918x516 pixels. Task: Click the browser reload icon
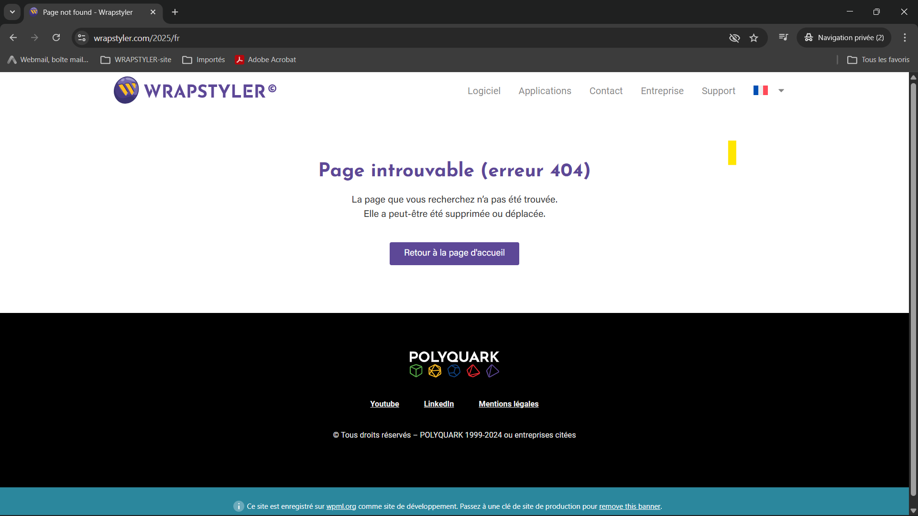click(x=56, y=38)
